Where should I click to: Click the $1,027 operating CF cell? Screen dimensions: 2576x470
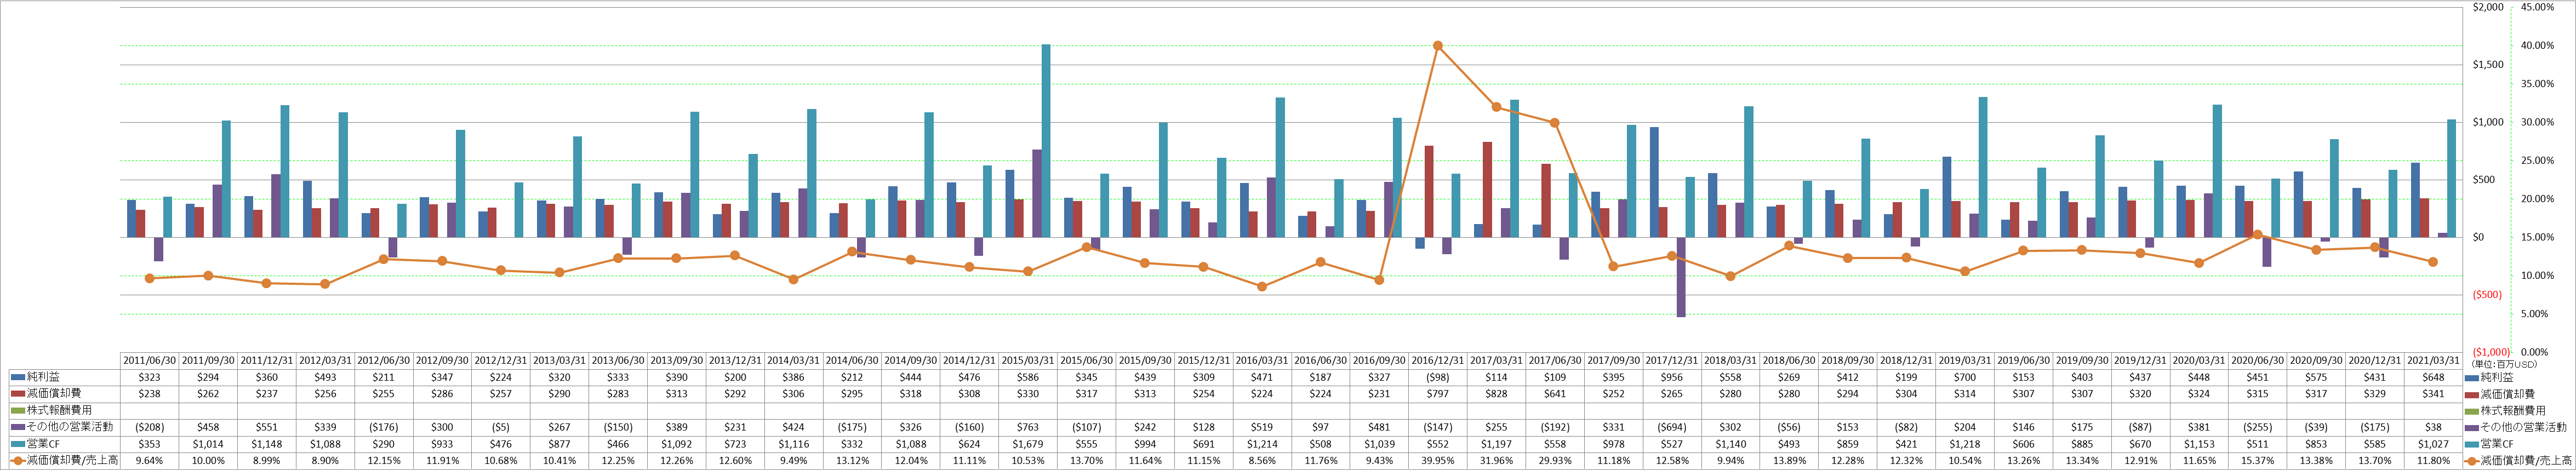[x=2433, y=444]
